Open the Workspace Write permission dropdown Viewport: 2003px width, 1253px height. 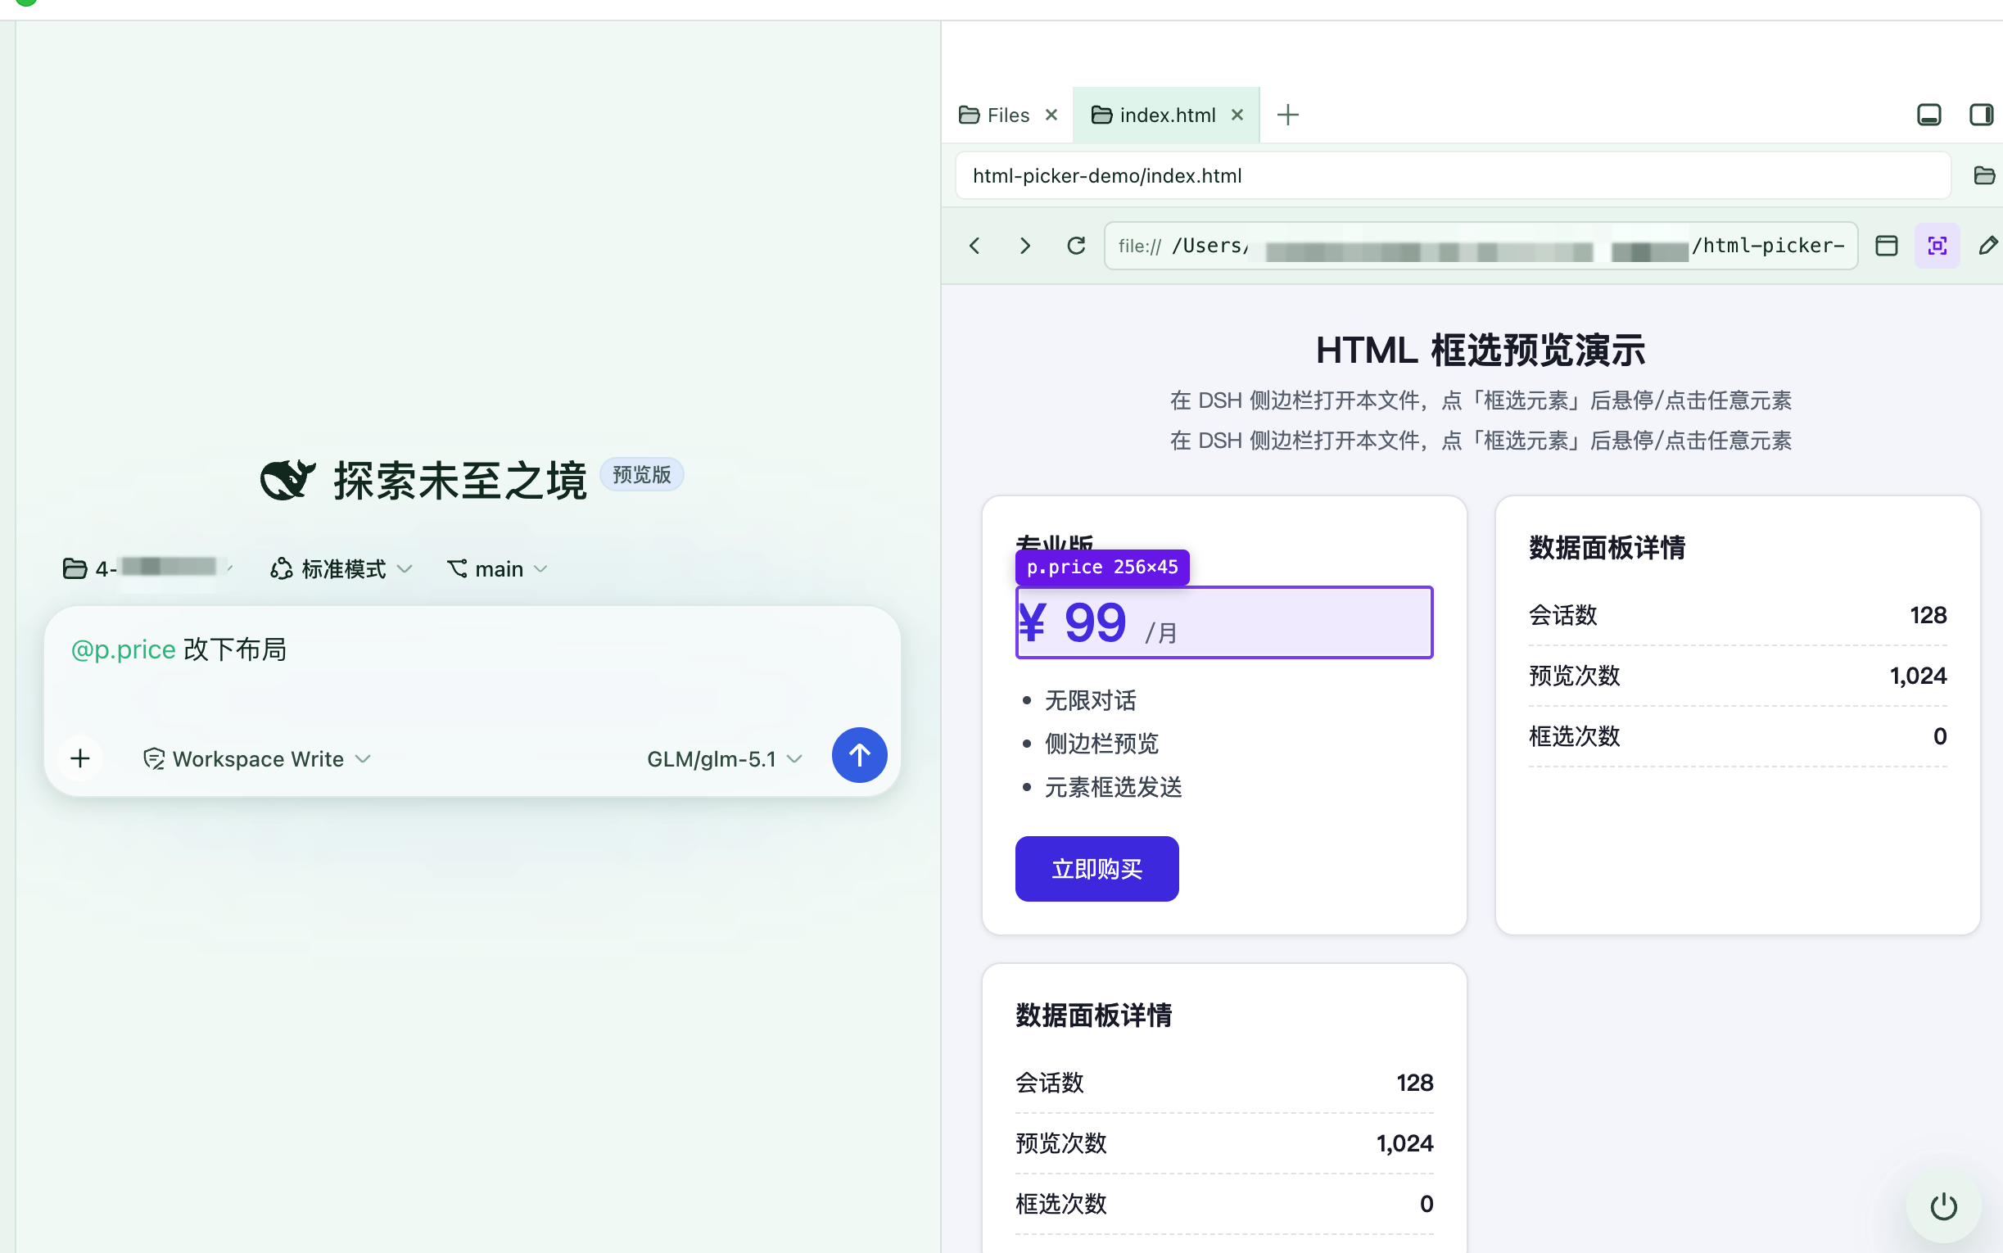tap(257, 759)
